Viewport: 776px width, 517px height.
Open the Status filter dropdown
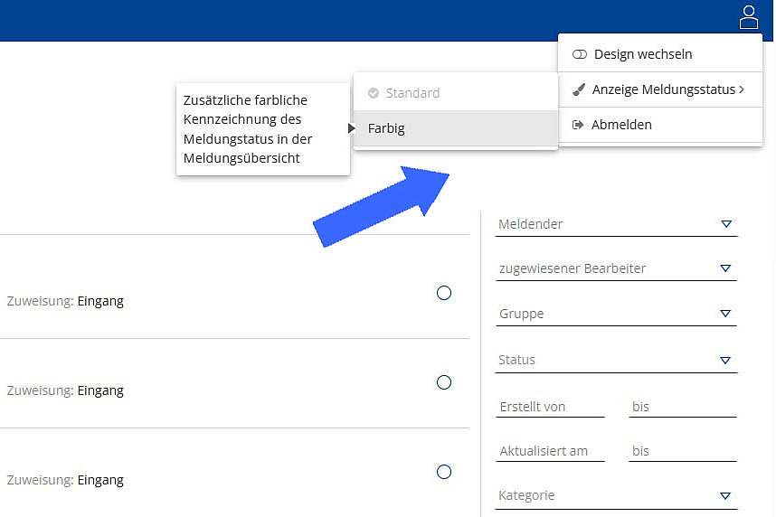coord(616,360)
